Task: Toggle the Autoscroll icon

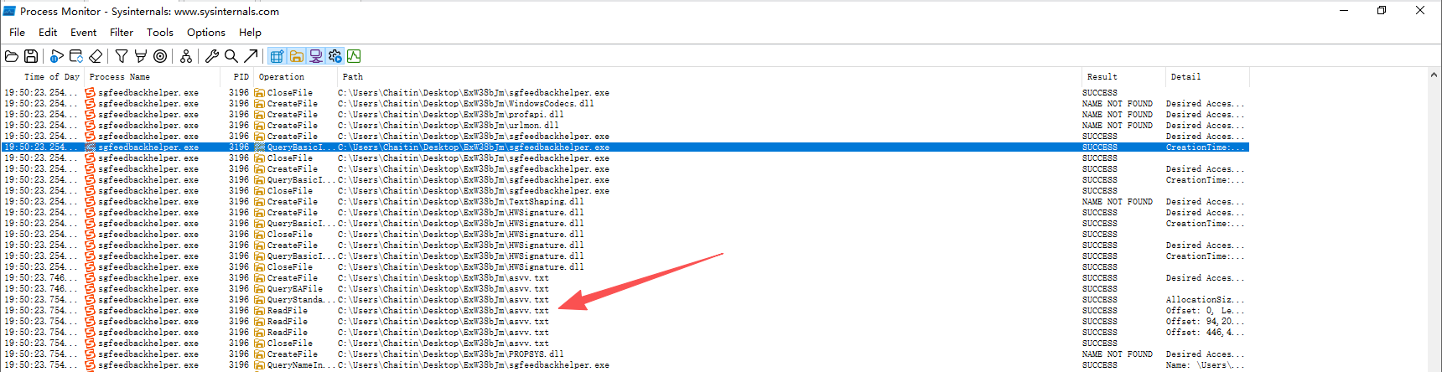Action: point(76,56)
